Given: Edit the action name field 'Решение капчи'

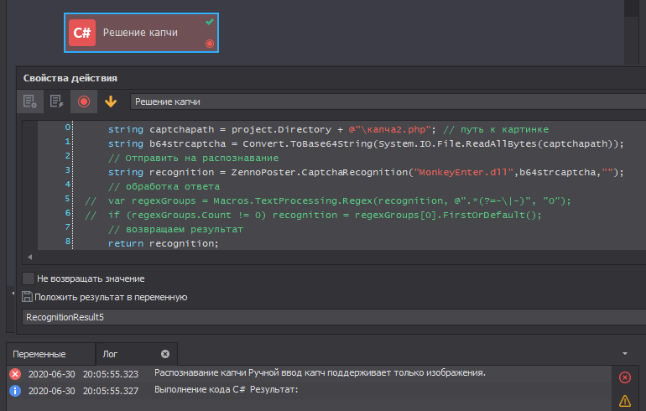Looking at the screenshot, I should pos(388,101).
